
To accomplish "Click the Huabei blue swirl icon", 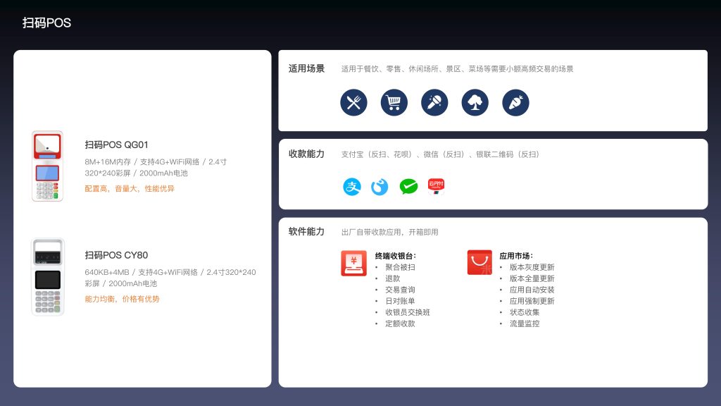I will pyautogui.click(x=380, y=186).
